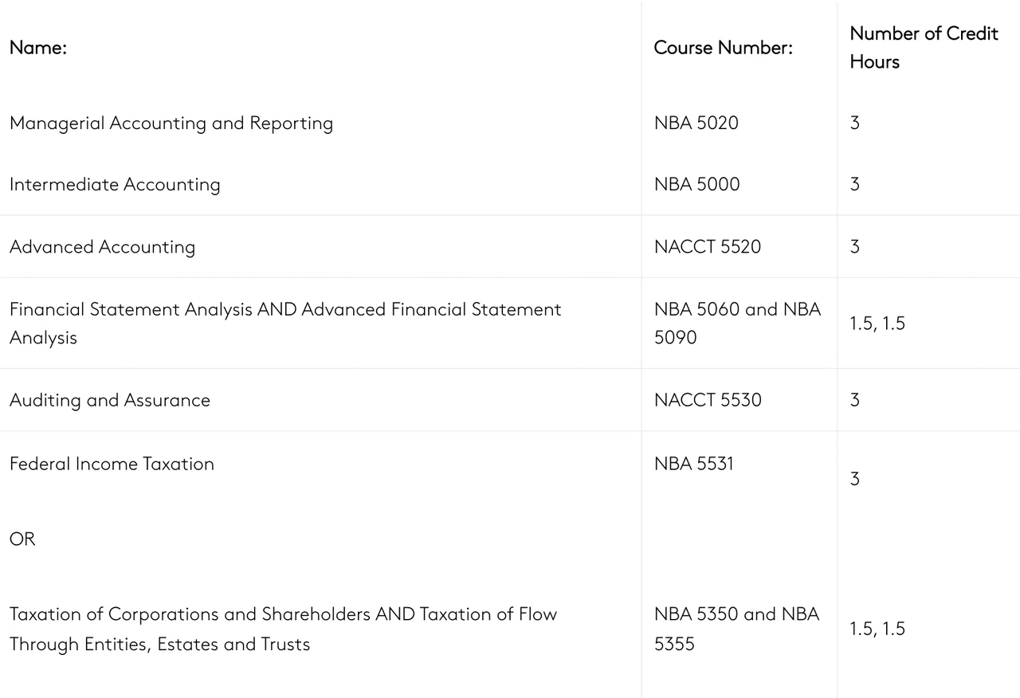Image resolution: width=1020 pixels, height=698 pixels.
Task: Select course number NACCT 5530
Action: 708,400
